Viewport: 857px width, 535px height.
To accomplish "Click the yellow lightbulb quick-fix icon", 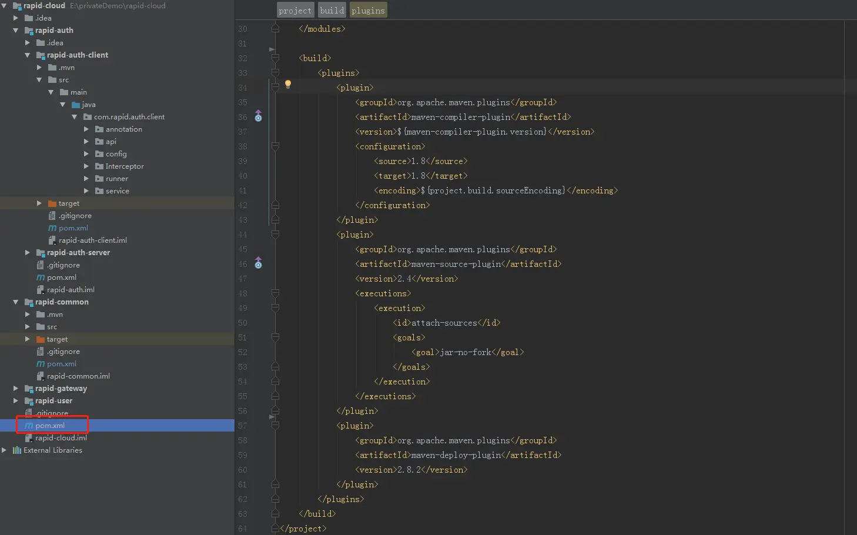I will pyautogui.click(x=288, y=85).
